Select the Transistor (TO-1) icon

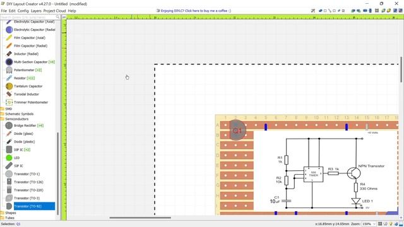click(9, 174)
